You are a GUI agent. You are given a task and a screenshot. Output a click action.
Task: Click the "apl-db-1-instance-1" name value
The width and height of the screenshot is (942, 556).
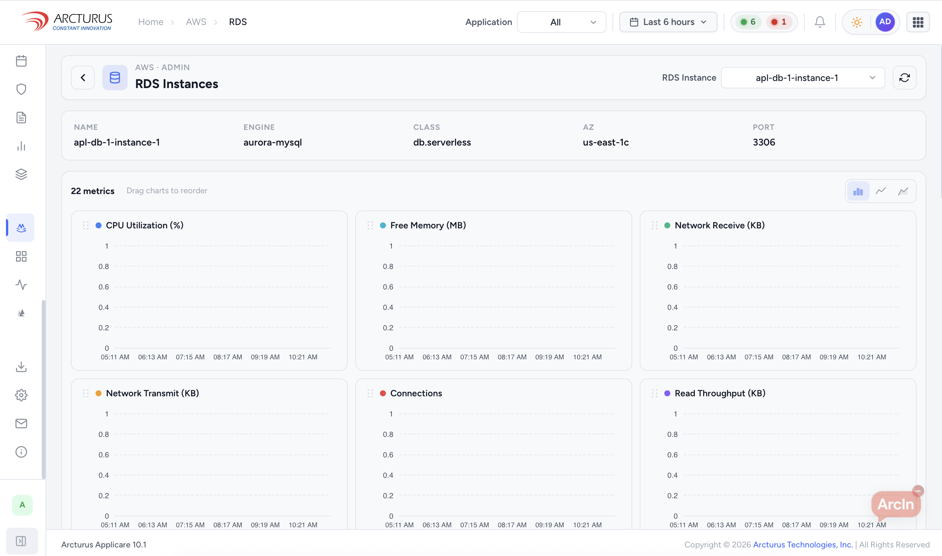(116, 143)
